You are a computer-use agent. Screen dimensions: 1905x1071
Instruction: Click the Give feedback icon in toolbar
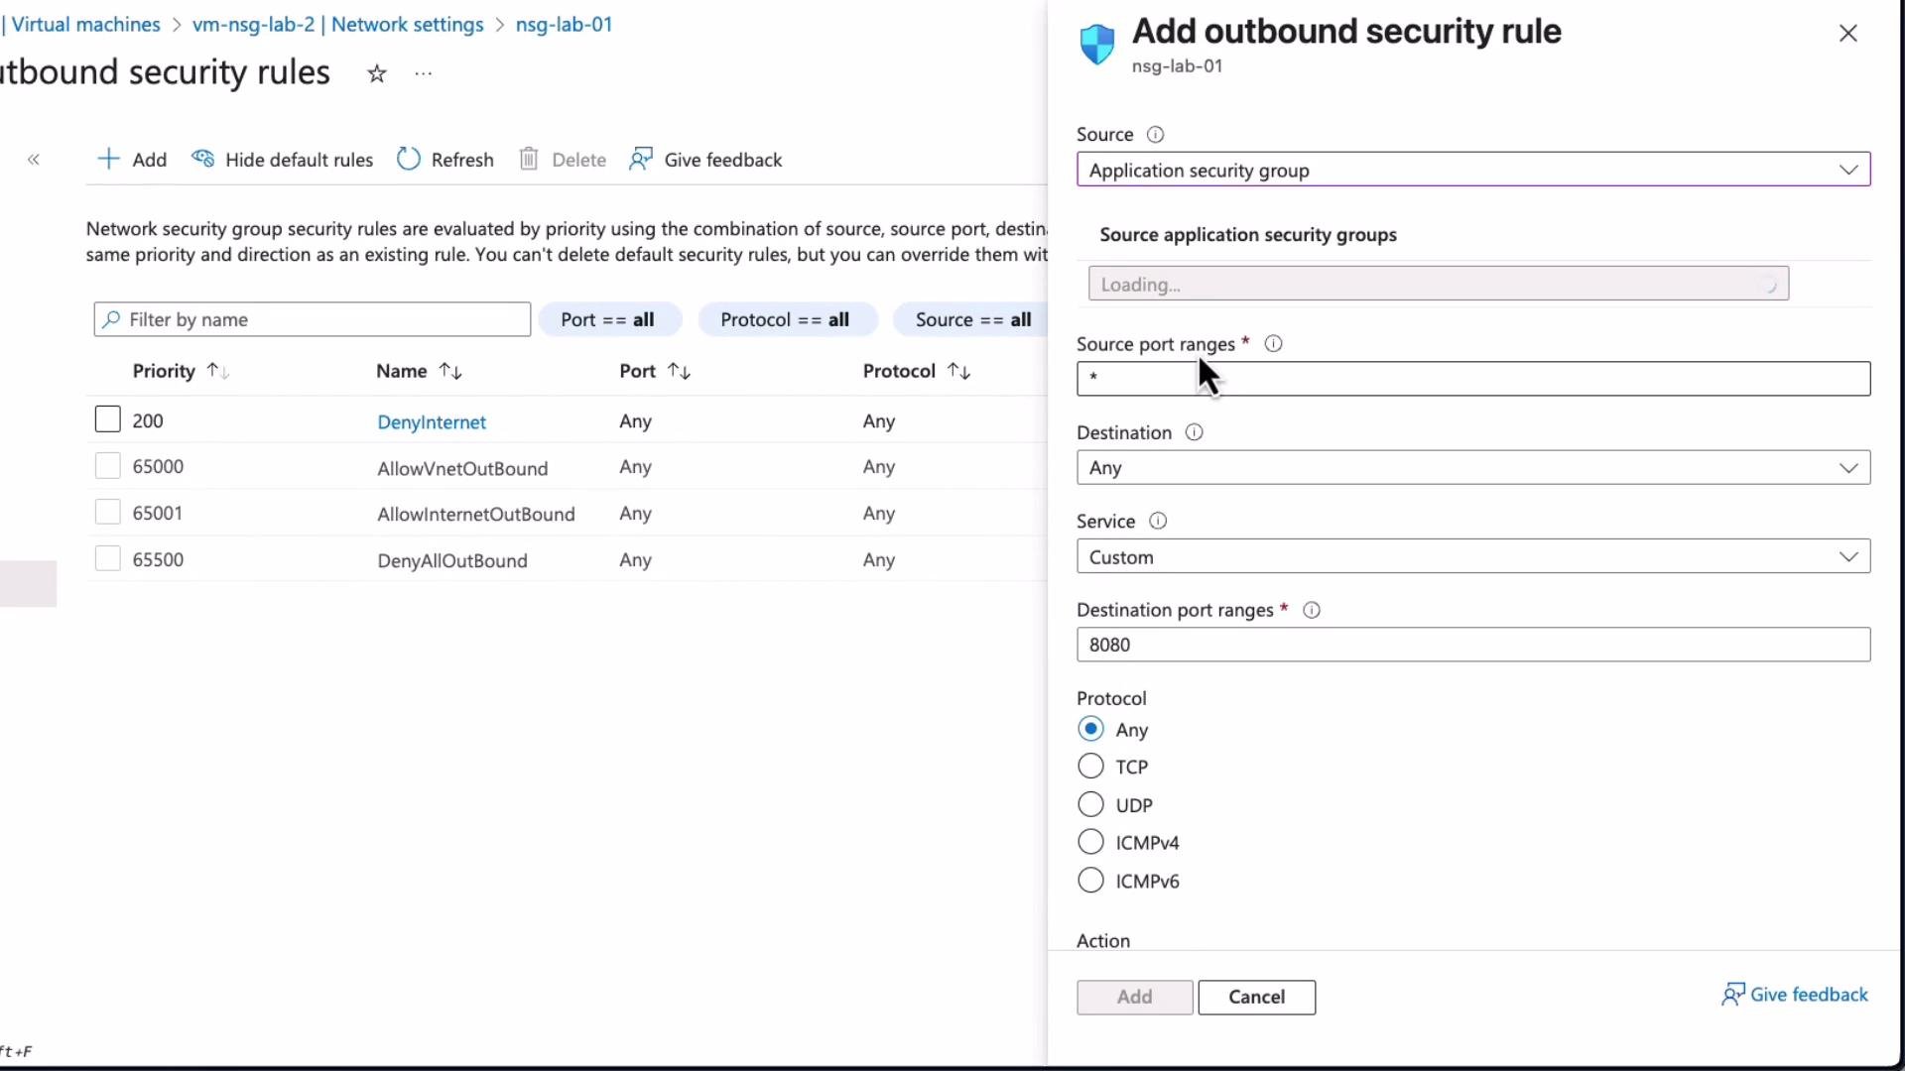(641, 159)
